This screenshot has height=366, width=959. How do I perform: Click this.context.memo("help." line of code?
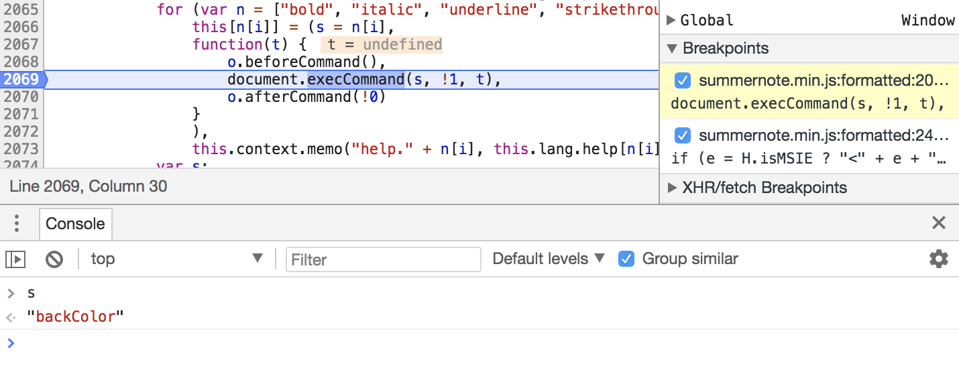click(x=427, y=149)
